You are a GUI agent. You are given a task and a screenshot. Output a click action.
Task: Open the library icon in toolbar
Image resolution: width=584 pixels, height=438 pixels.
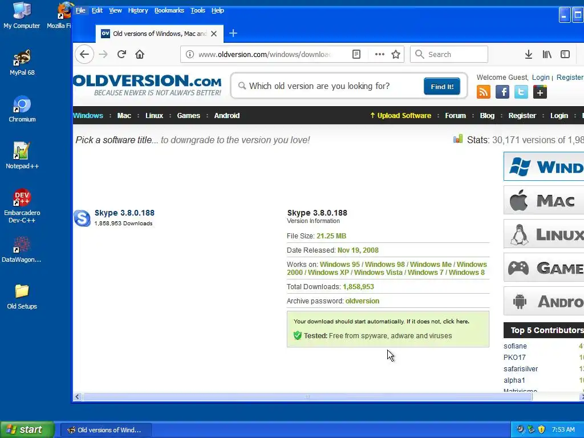[x=547, y=54]
